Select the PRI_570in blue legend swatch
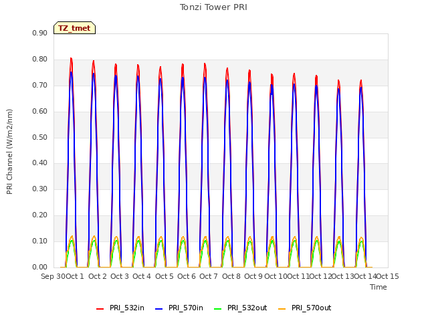428x321 pixels. click(x=159, y=308)
